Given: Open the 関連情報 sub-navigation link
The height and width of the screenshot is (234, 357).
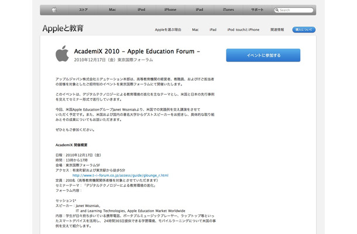Looking at the screenshot, I should pos(277,30).
